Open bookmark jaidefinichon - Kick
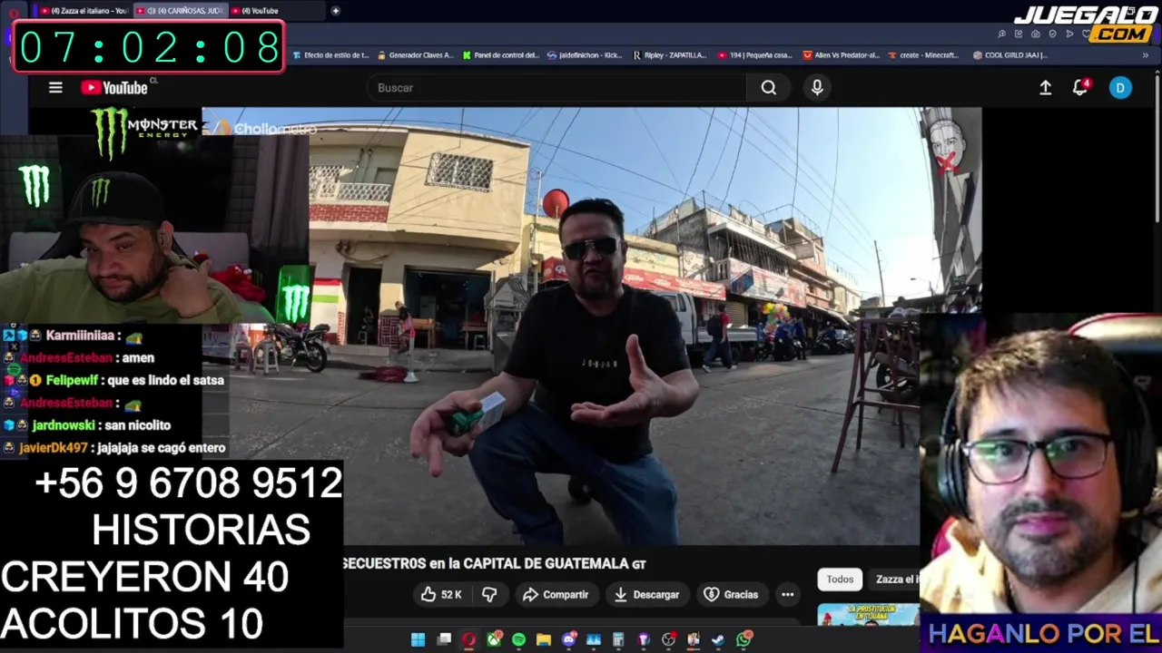The height and width of the screenshot is (653, 1162). [x=585, y=55]
